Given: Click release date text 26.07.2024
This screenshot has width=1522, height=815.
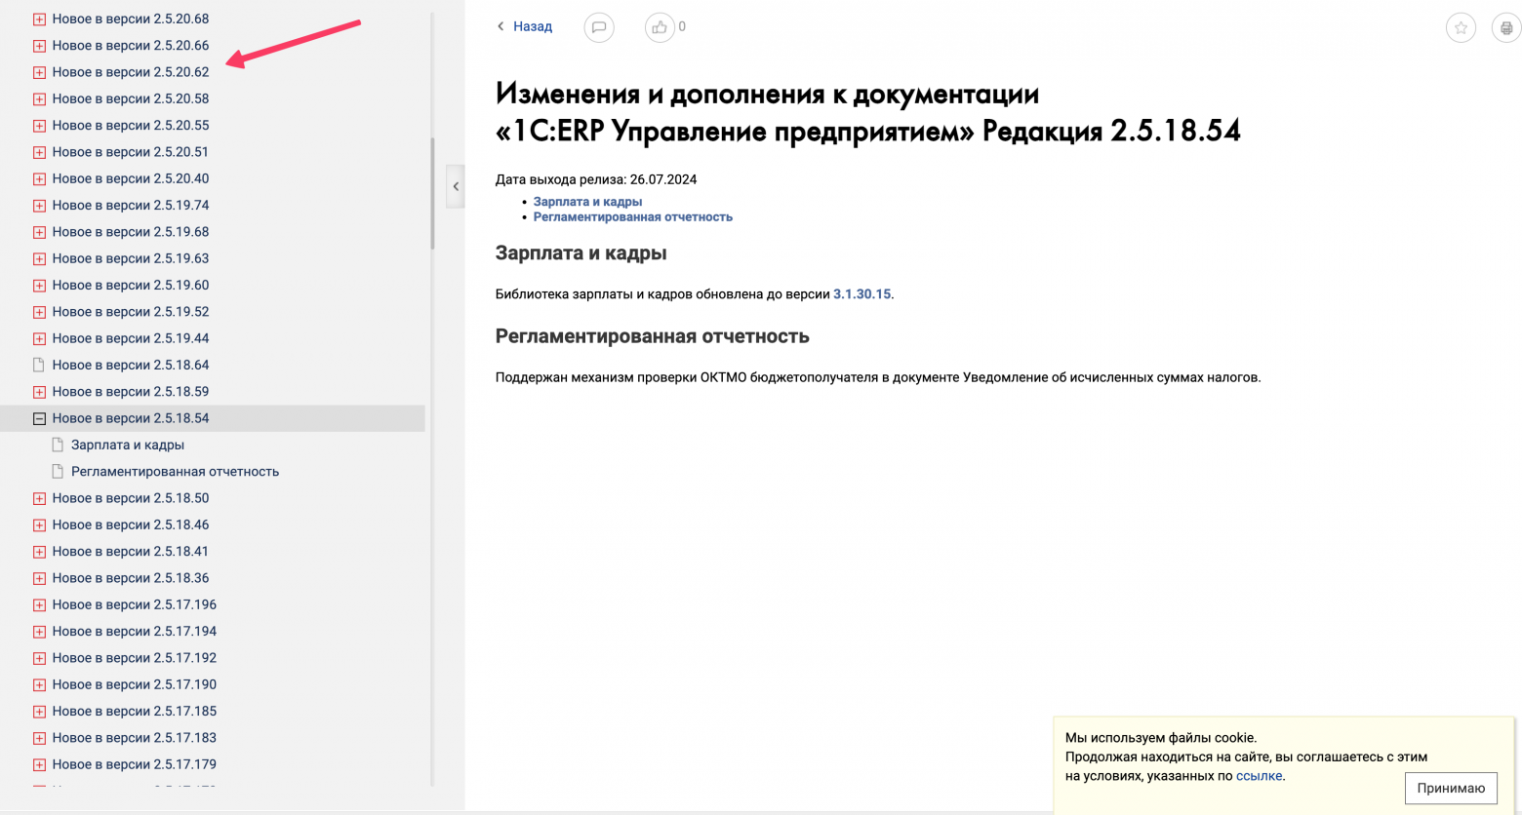Looking at the screenshot, I should [663, 179].
